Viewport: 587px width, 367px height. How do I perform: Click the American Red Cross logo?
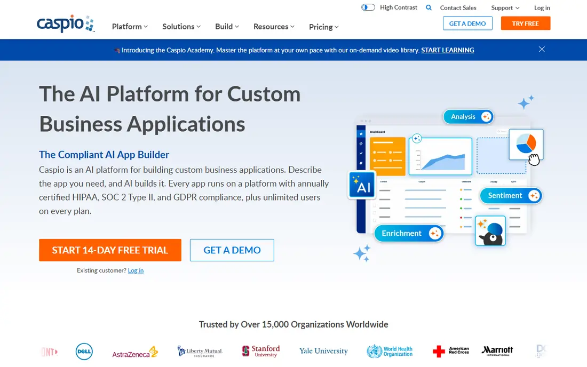(451, 351)
